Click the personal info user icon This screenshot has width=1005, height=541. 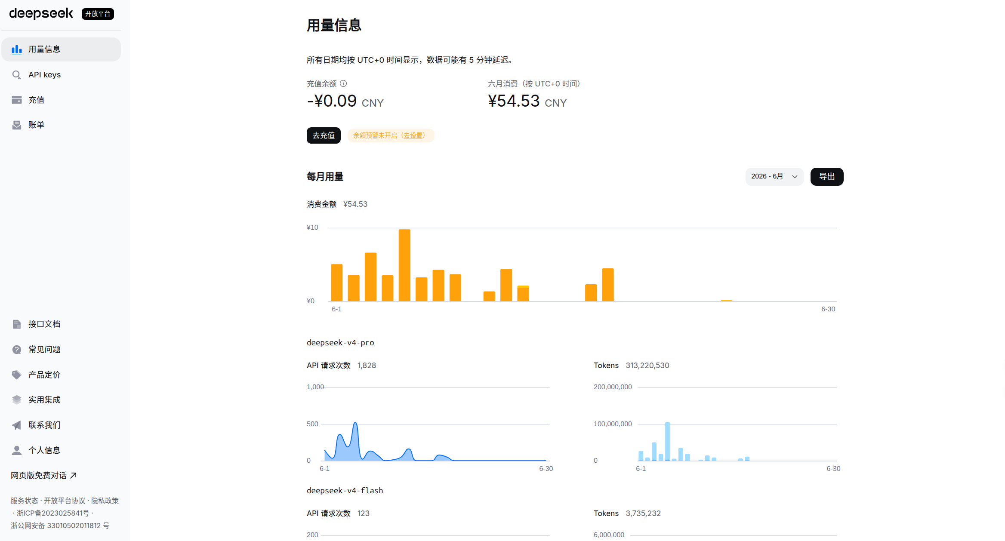[17, 450]
